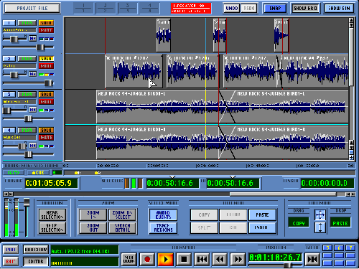Set track 4 to Play mode
This screenshot has height=269, width=359.
click(27, 131)
